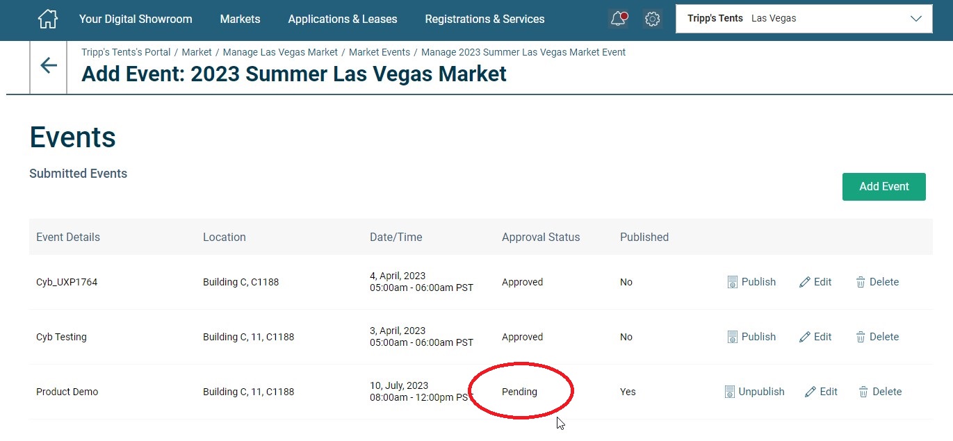Open the notifications bell icon
The height and width of the screenshot is (441, 953).
pyautogui.click(x=618, y=19)
